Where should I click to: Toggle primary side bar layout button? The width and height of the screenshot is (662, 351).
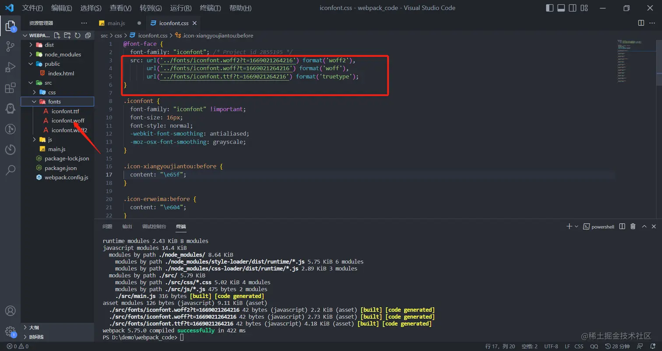(x=550, y=8)
